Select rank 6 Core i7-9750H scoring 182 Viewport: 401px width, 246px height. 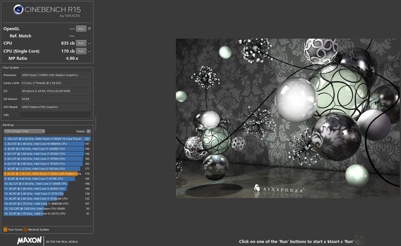click(47, 164)
